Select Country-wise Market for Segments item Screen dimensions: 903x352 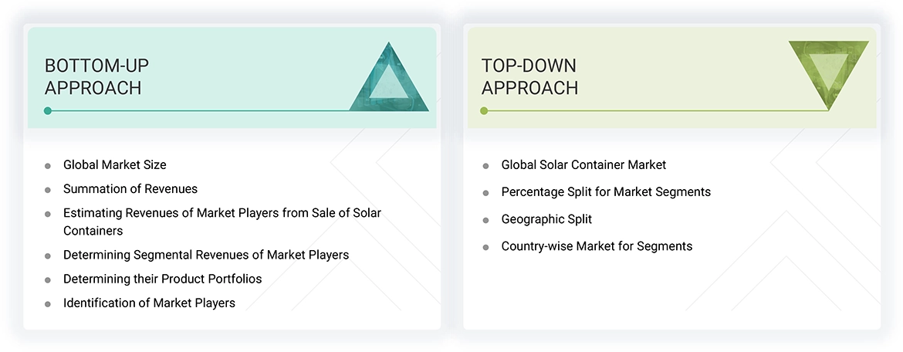pos(597,246)
